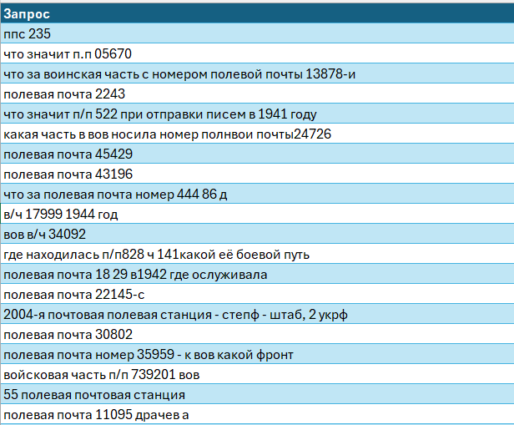Select the cell "войсковая часть п/п 739201 вов"
The height and width of the screenshot is (425, 514).
click(101, 374)
